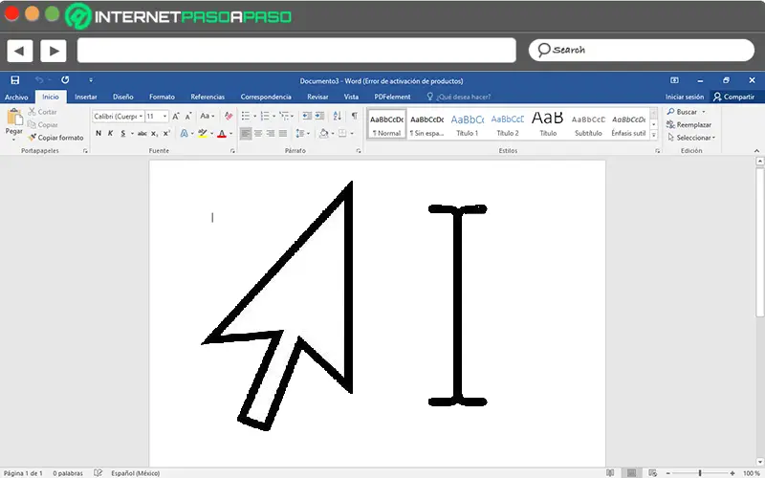Collapse the ribbon with the chevron arrow
Screen dimensions: 765x478
[x=756, y=151]
